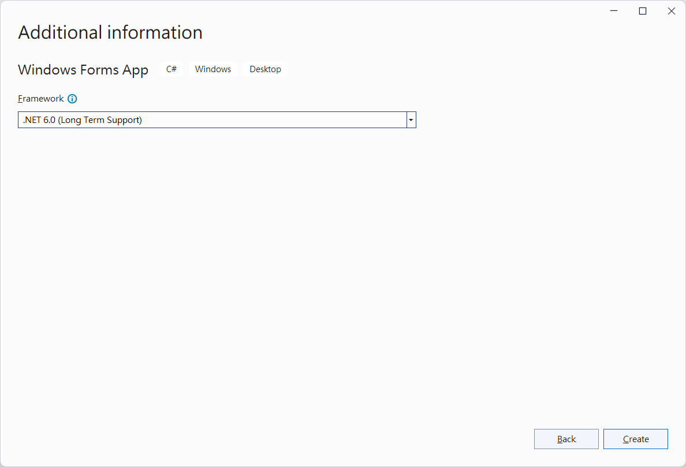Click the Windows tag
This screenshot has height=467, width=686.
click(x=213, y=69)
